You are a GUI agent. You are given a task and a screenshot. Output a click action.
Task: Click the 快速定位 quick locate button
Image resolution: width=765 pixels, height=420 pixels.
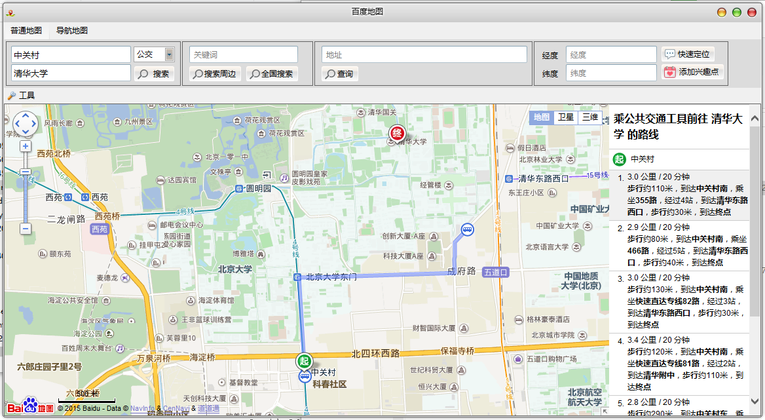pyautogui.click(x=688, y=54)
